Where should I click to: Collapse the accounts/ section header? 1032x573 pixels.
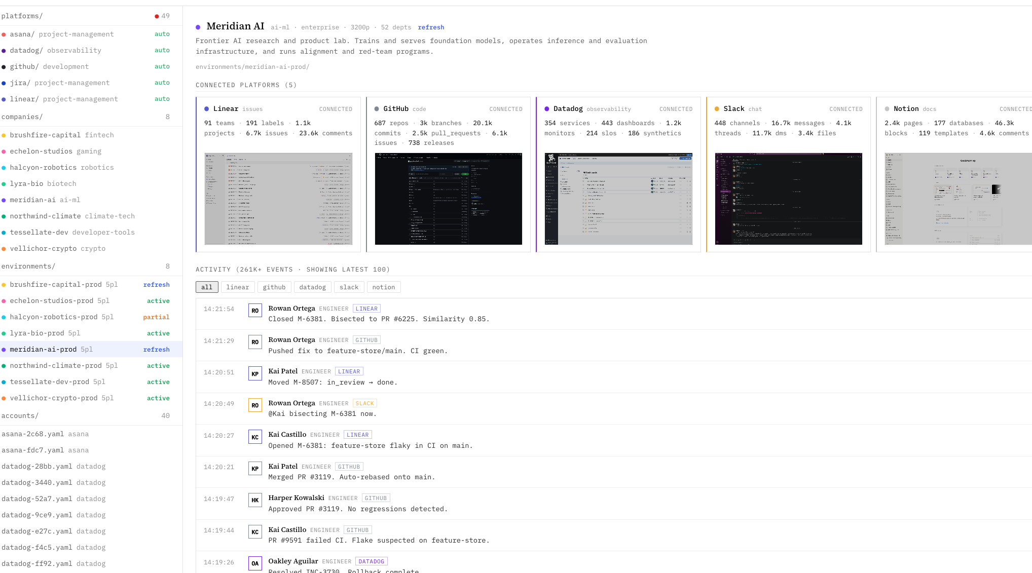pyautogui.click(x=20, y=416)
